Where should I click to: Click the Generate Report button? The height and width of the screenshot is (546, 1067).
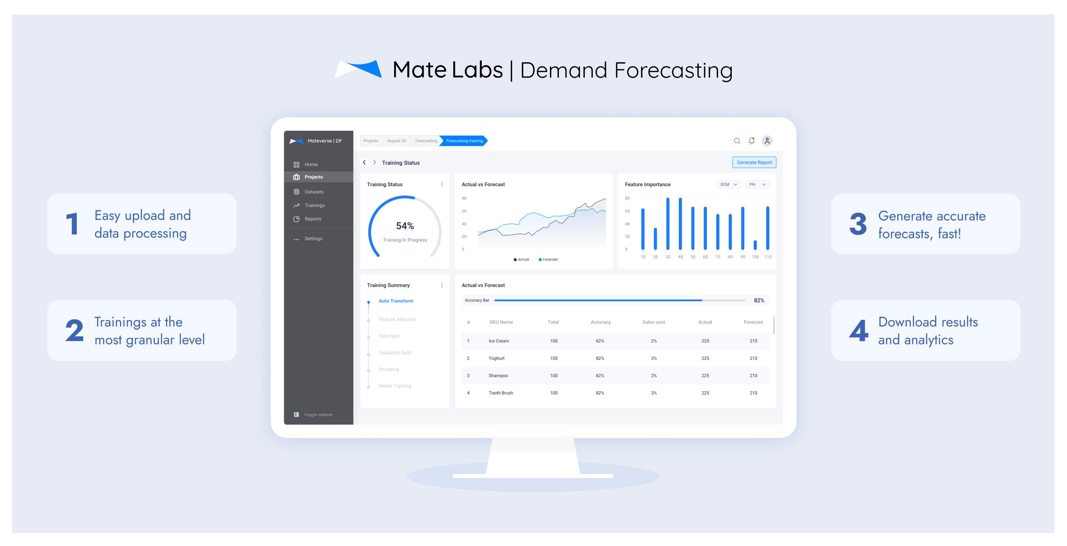pyautogui.click(x=754, y=162)
